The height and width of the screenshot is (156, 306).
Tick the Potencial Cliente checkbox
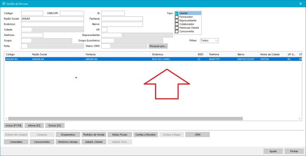coord(177,28)
